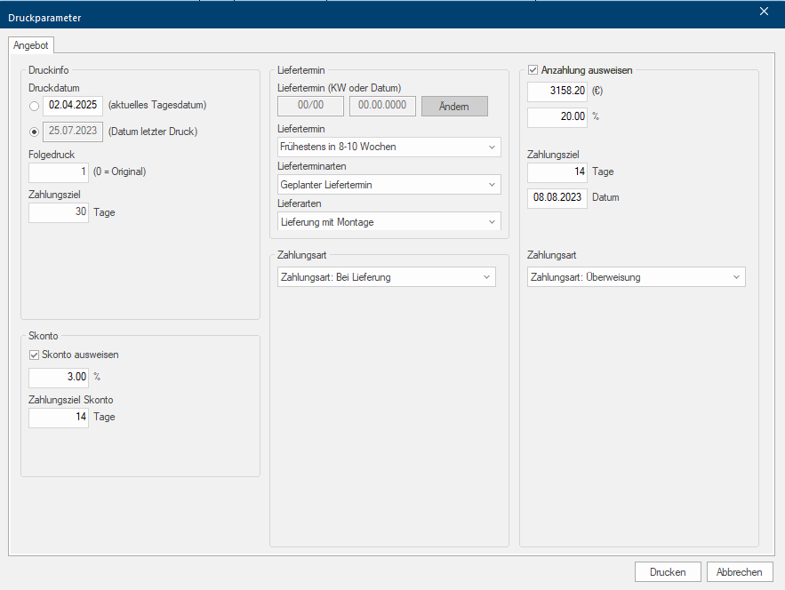Edit the Druckdatum 02.04.2025 field
This screenshot has width=785, height=590.
73,105
